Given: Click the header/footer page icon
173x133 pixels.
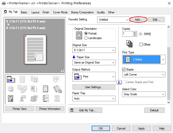Looking at the screenshot, I should tap(57, 98).
